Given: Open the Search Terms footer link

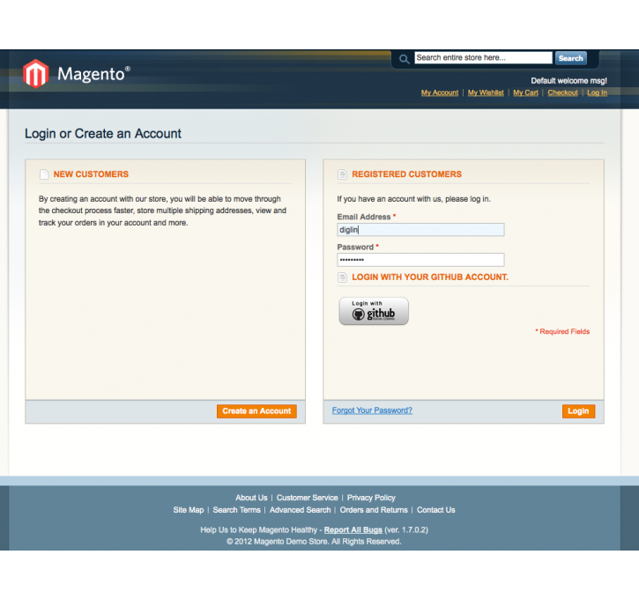Looking at the screenshot, I should (236, 510).
